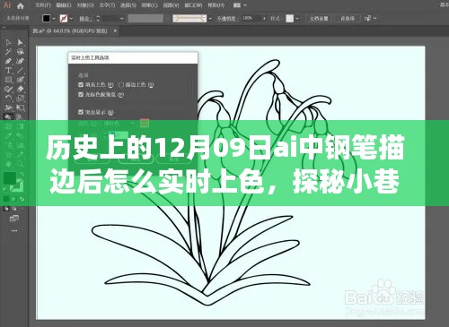Click the 描边 label link

[x=85, y=19]
